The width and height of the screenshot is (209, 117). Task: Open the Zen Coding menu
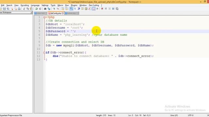click(94, 5)
